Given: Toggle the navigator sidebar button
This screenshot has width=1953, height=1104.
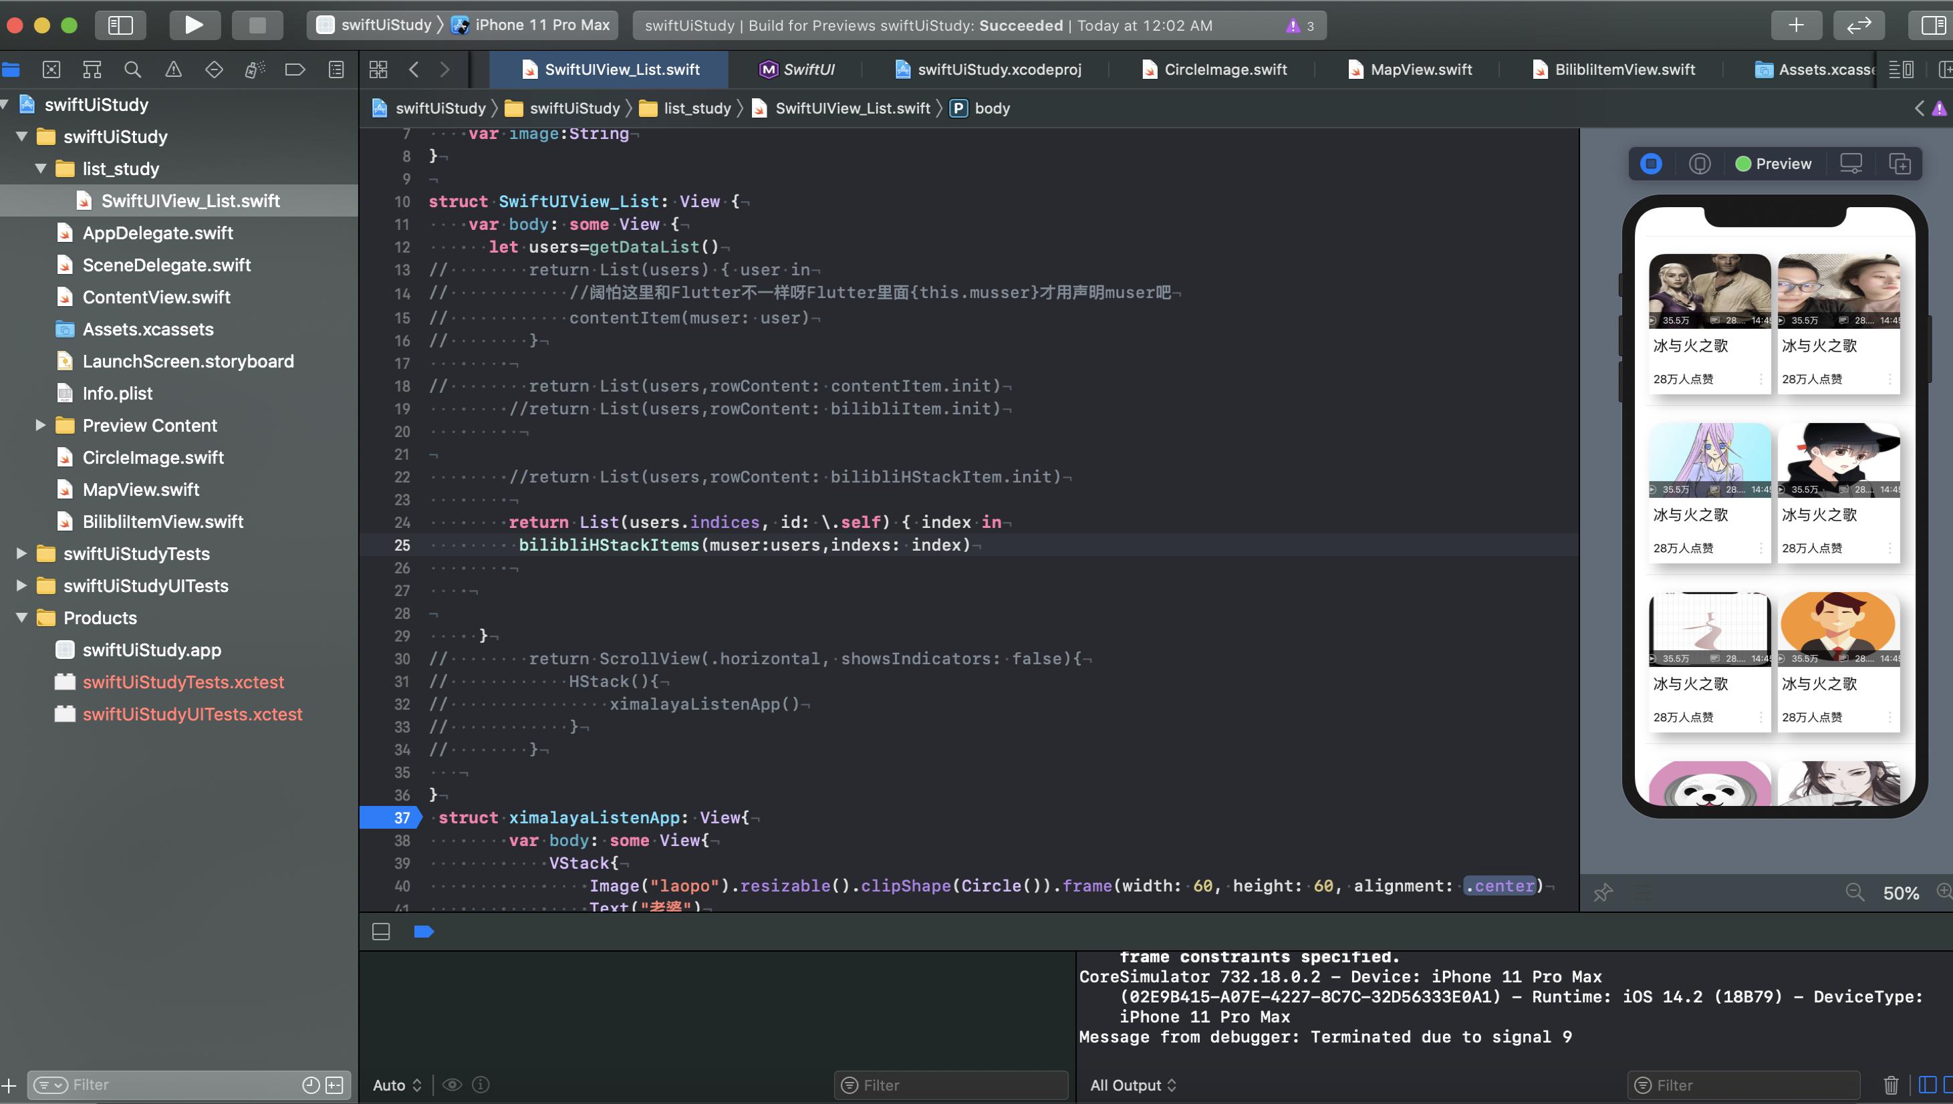Looking at the screenshot, I should coord(120,25).
